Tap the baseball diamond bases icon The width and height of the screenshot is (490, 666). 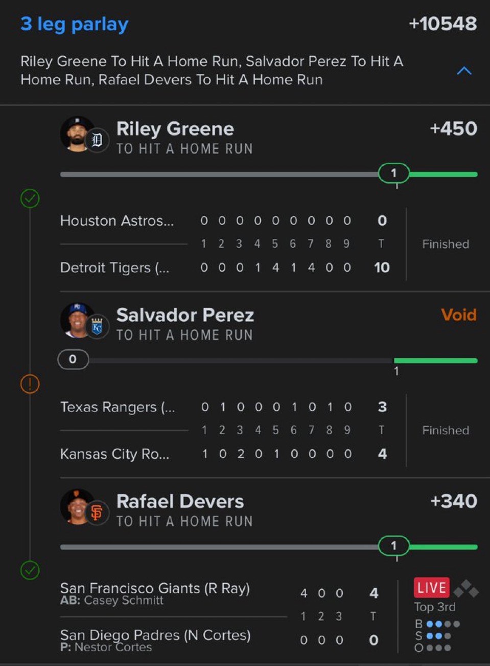466,589
